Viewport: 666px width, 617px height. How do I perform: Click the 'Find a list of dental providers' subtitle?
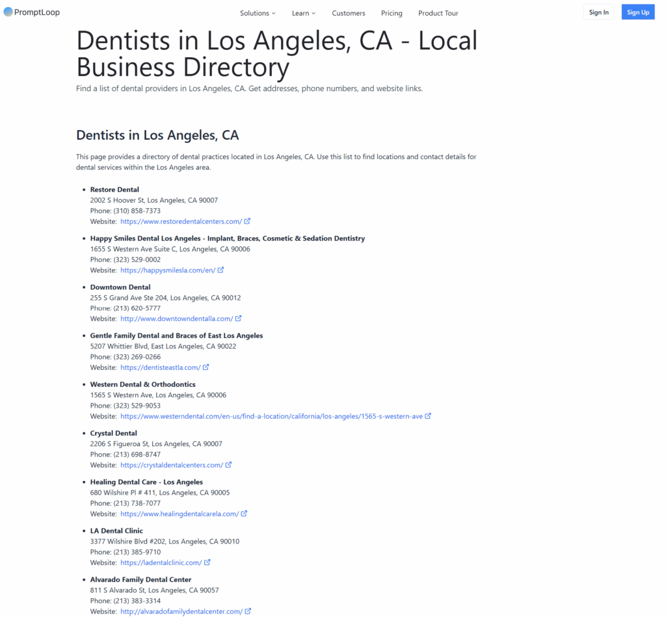coord(249,89)
